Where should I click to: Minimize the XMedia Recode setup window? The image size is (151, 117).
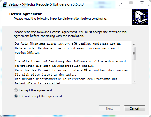click(123, 3)
